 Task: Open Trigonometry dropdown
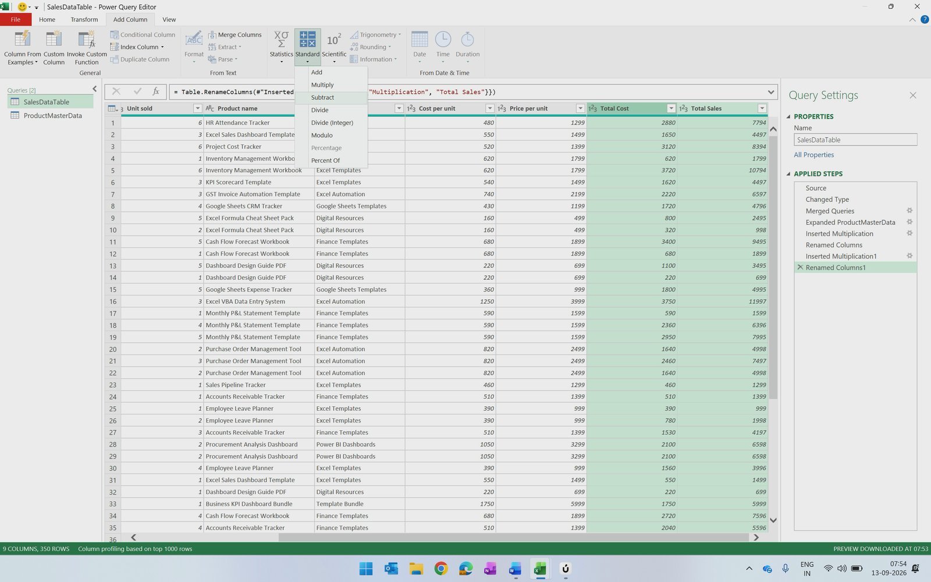(375, 35)
